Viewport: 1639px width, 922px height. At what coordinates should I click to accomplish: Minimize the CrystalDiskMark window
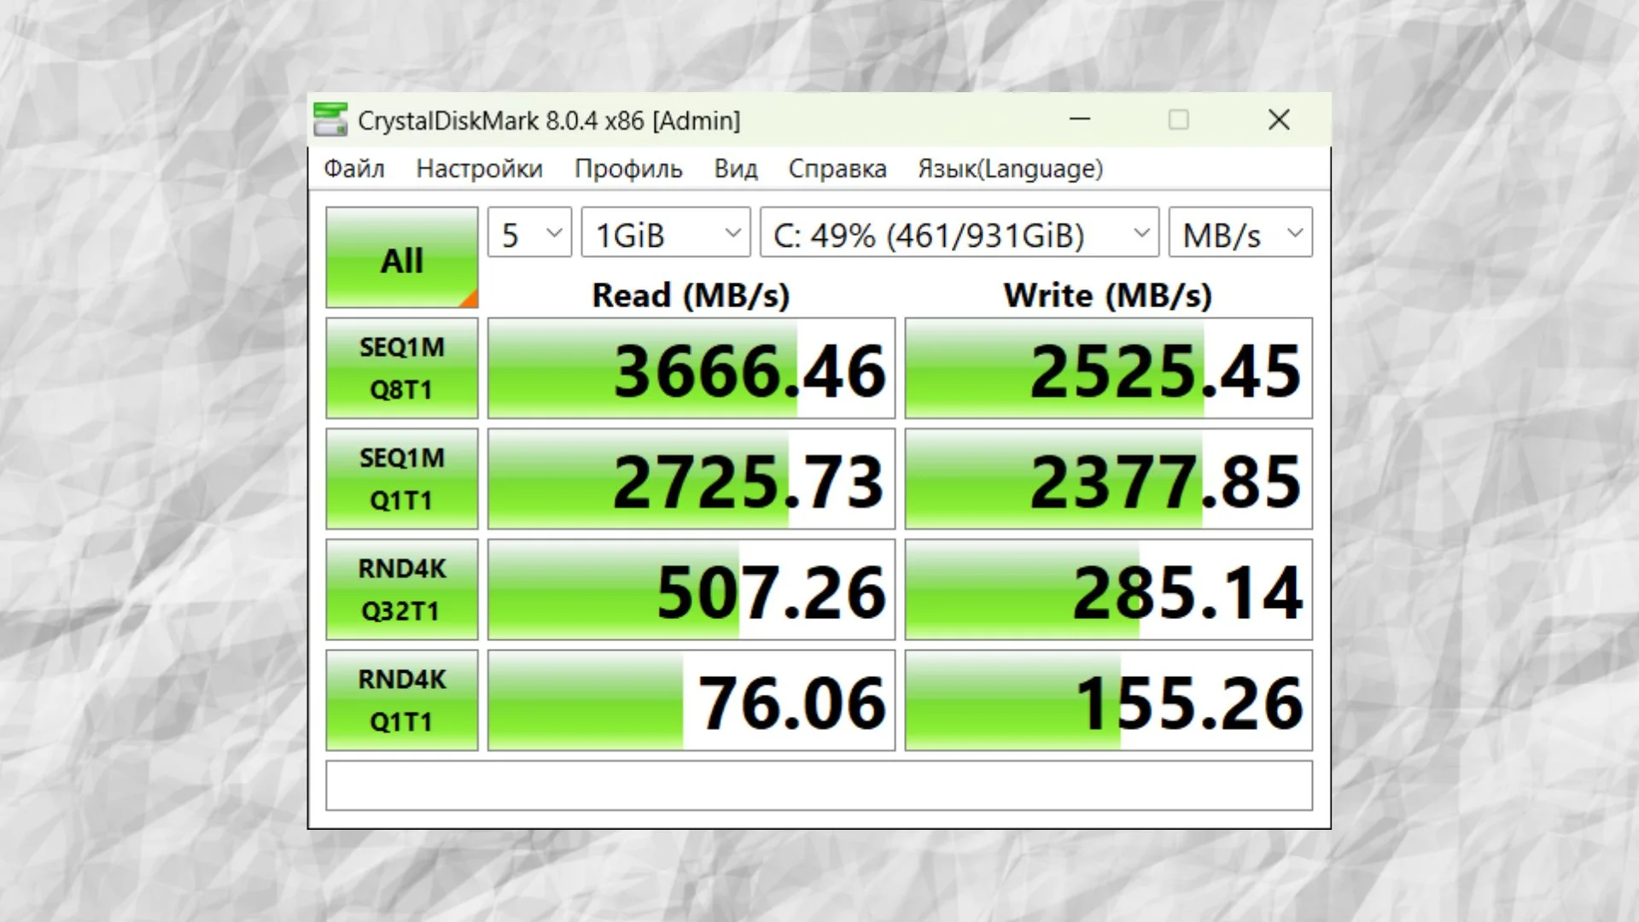point(1080,120)
